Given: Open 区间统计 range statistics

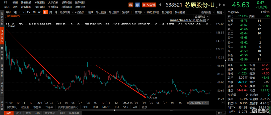Looking at the screenshot, I should 127,12.
